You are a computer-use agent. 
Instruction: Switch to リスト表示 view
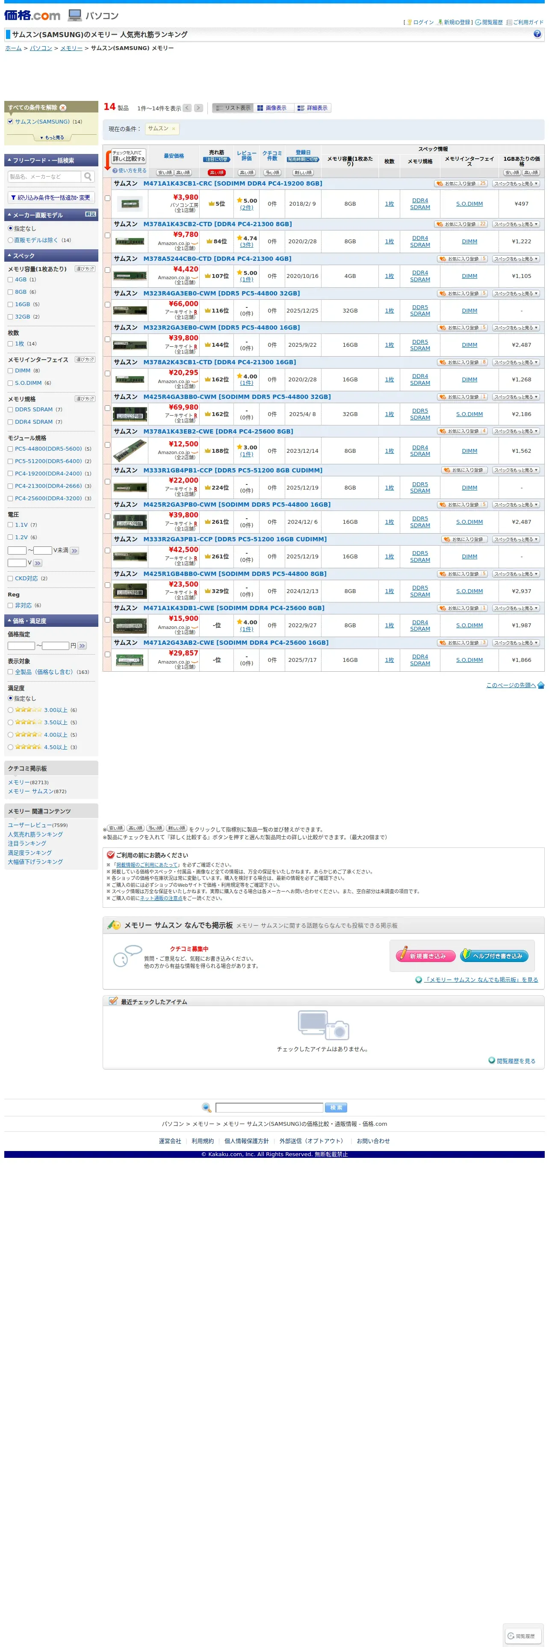click(x=233, y=108)
